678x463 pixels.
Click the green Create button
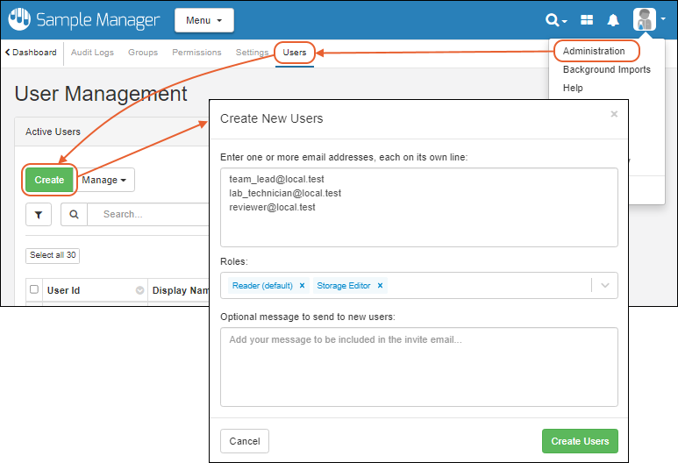point(49,180)
